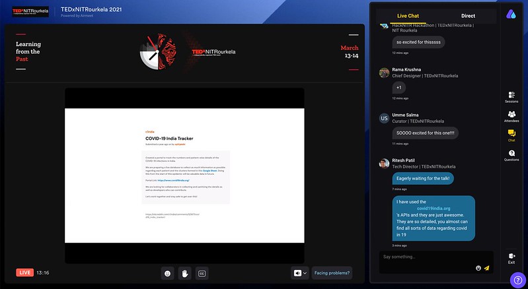
Task: Send the chat message with arrow icon
Action: [486, 268]
